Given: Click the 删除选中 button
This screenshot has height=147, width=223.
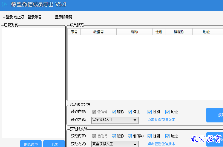Looking at the screenshot, I should 31,144.
